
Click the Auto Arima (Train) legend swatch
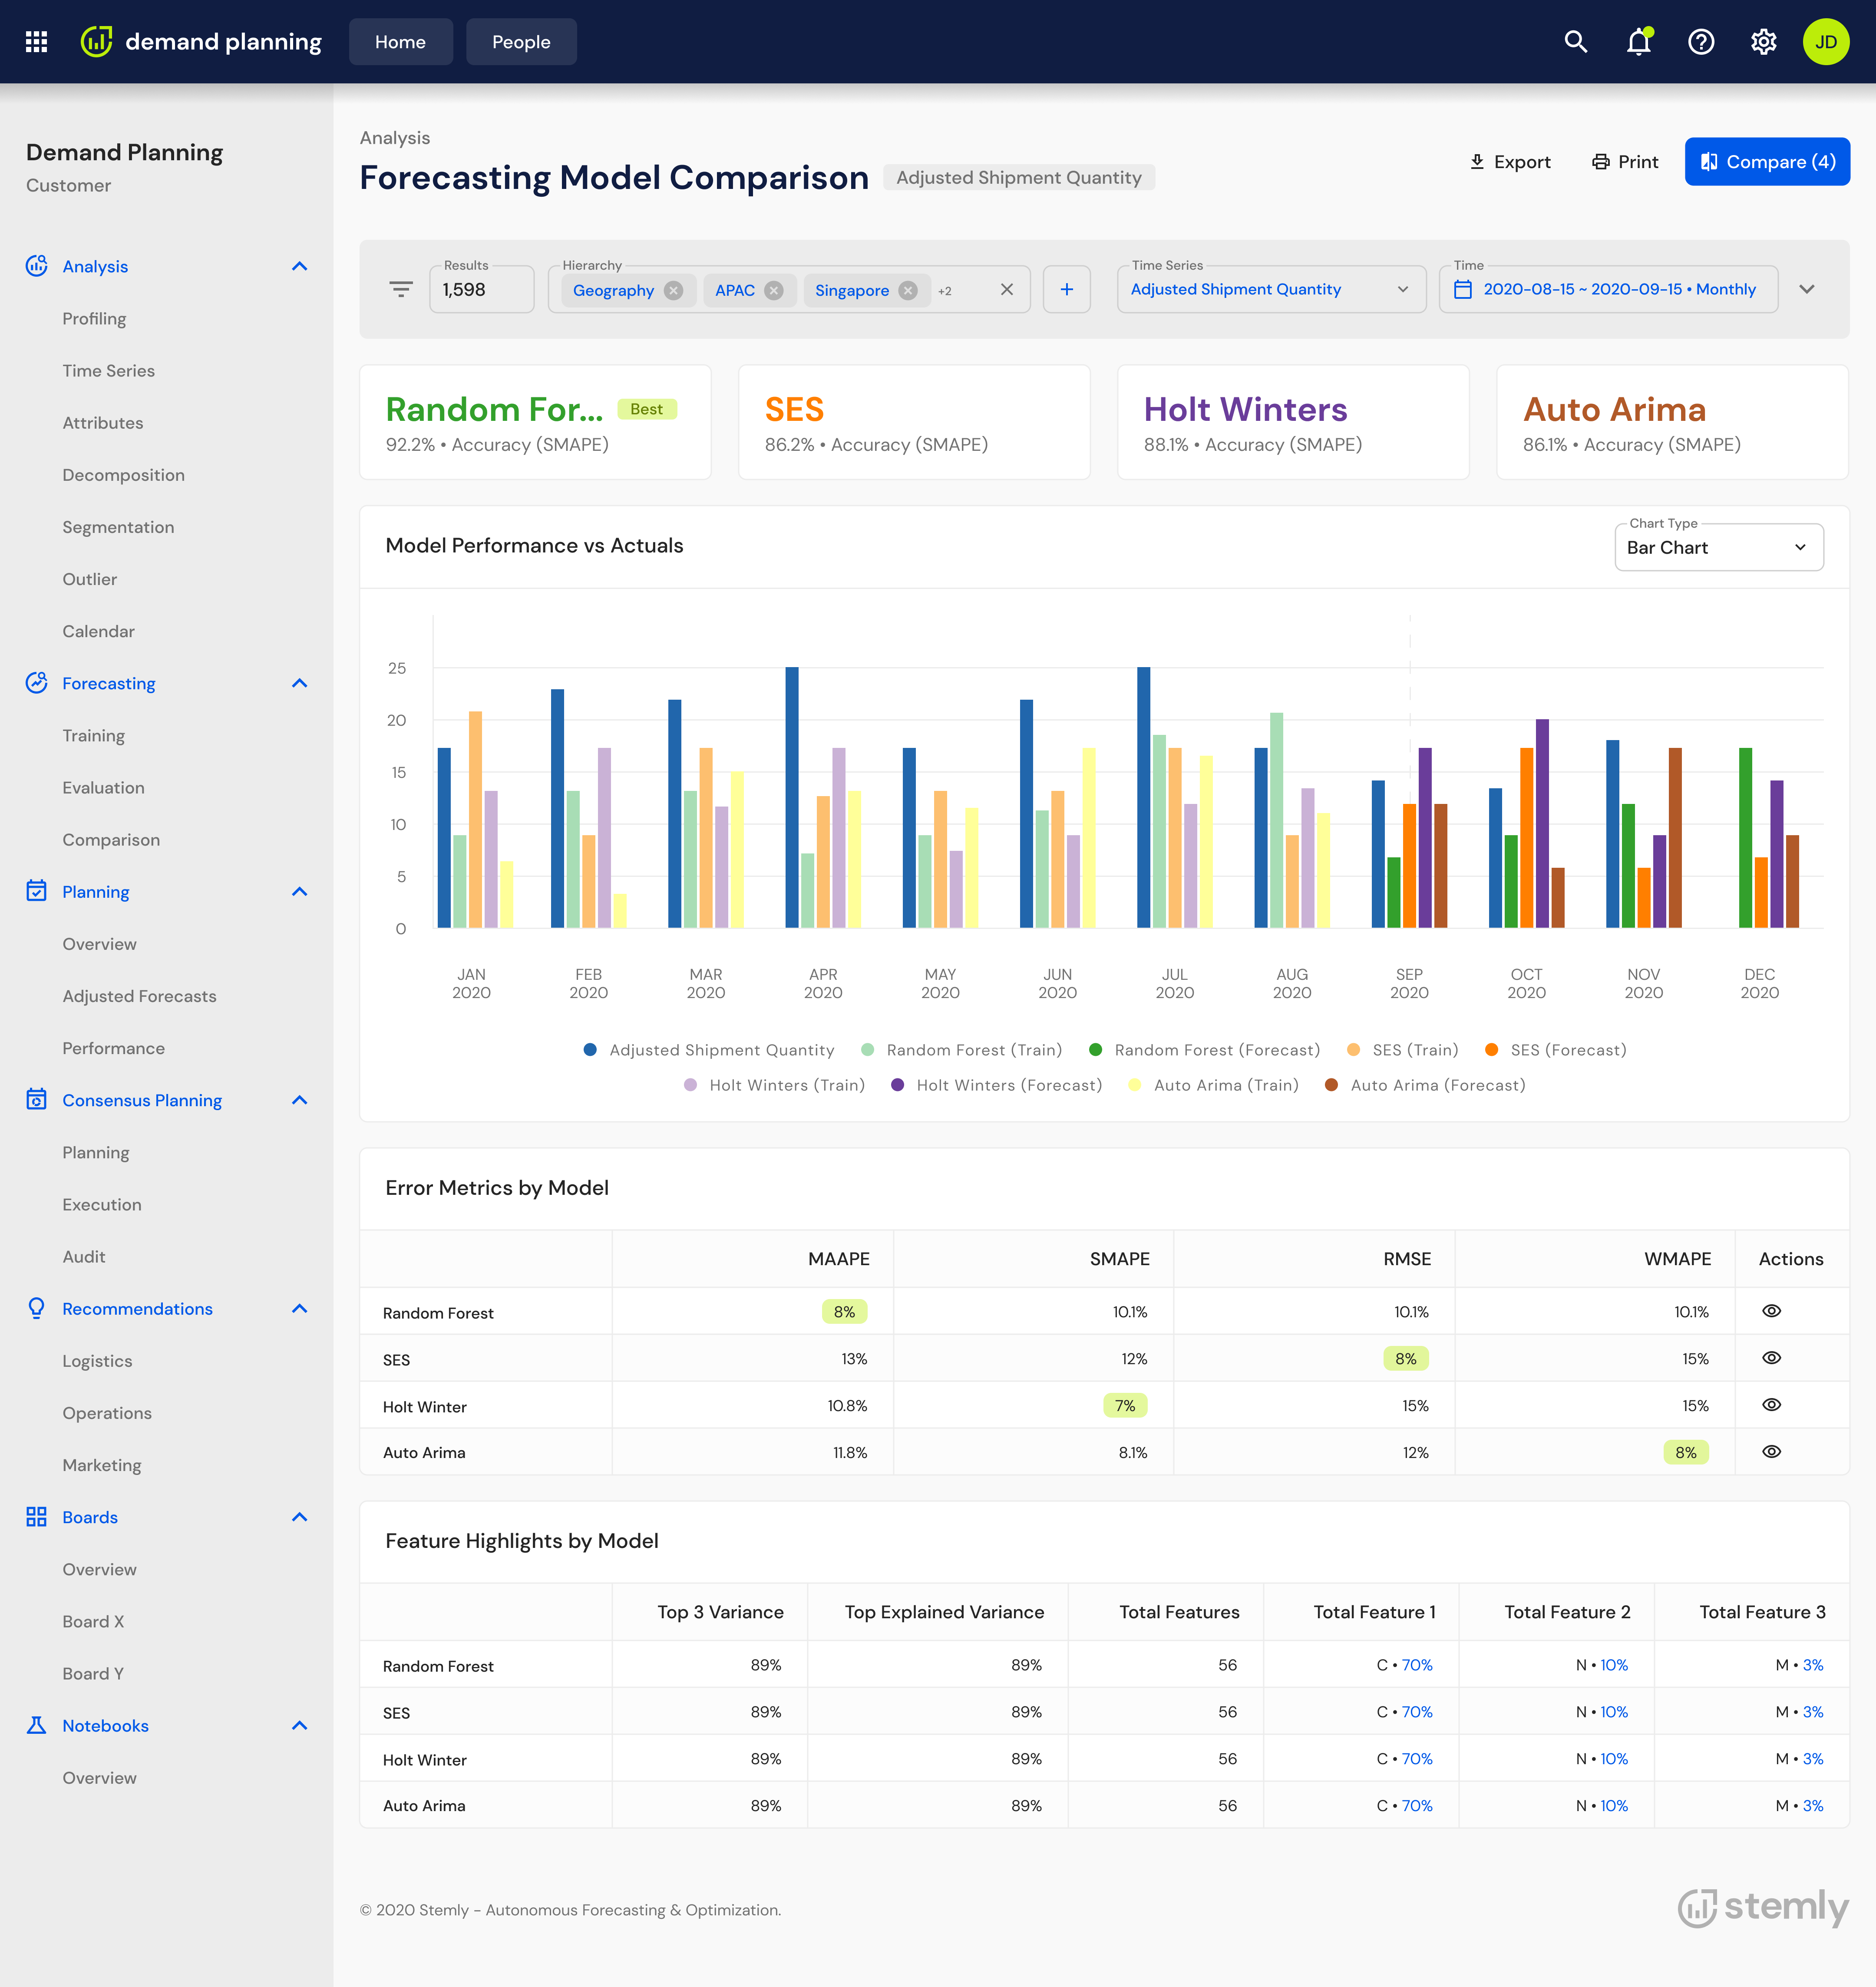[1135, 1085]
